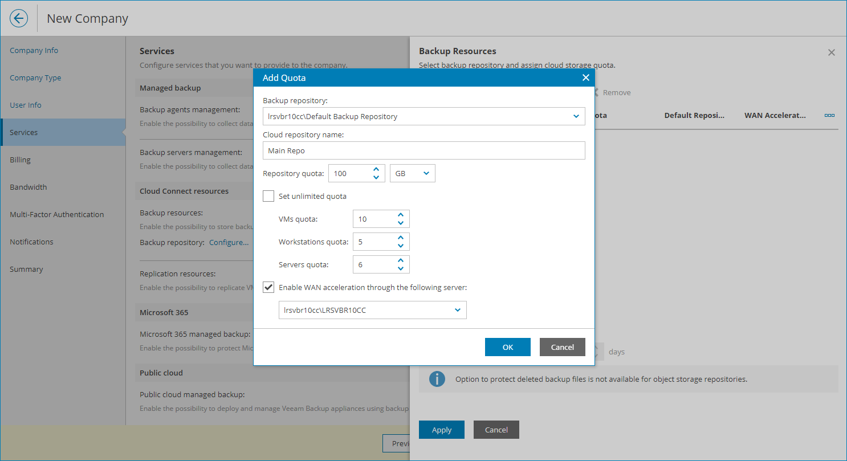This screenshot has width=847, height=461.
Task: Open column options ellipsis icon
Action: click(829, 115)
